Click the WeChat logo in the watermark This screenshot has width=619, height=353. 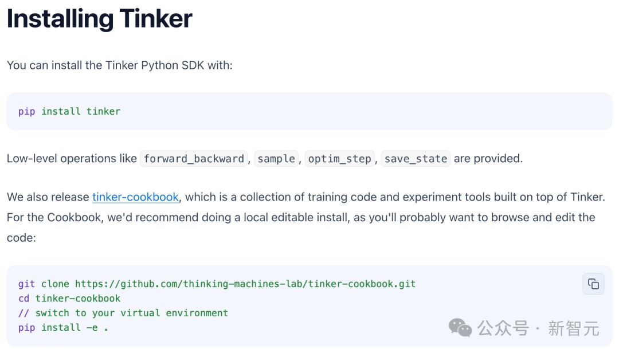pos(460,328)
